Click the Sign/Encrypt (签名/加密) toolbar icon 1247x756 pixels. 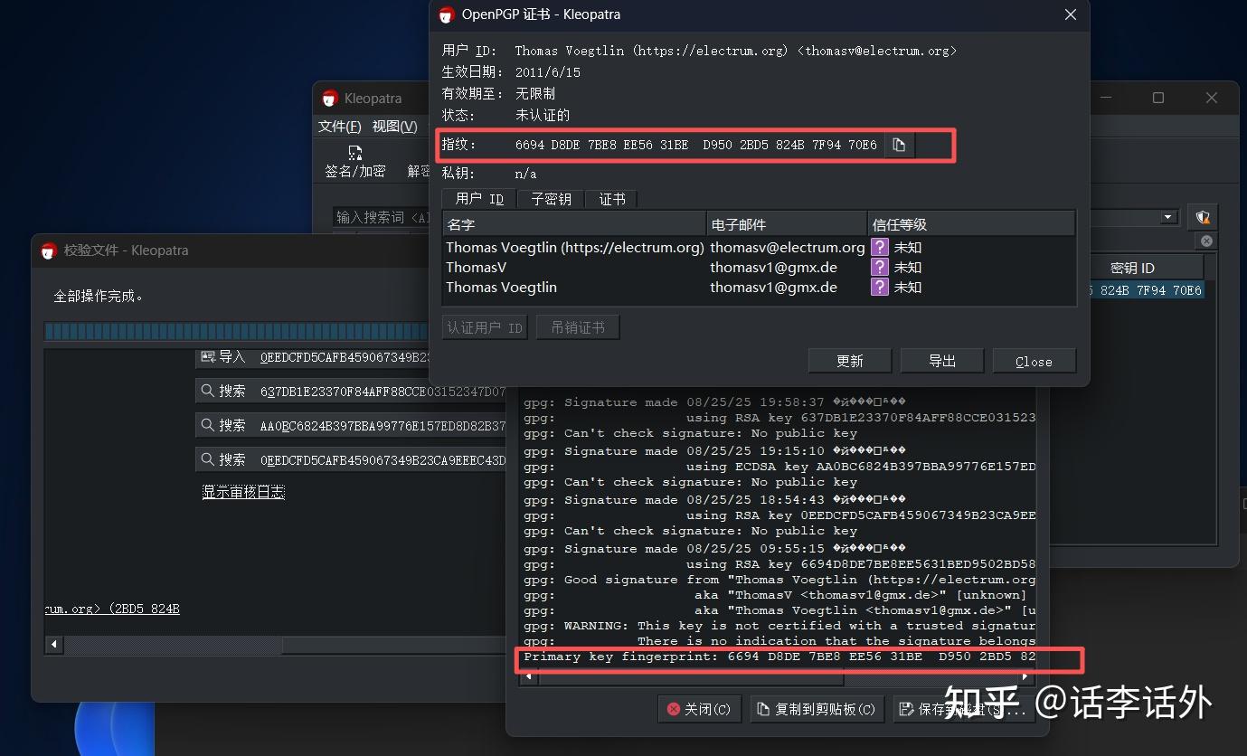(355, 162)
